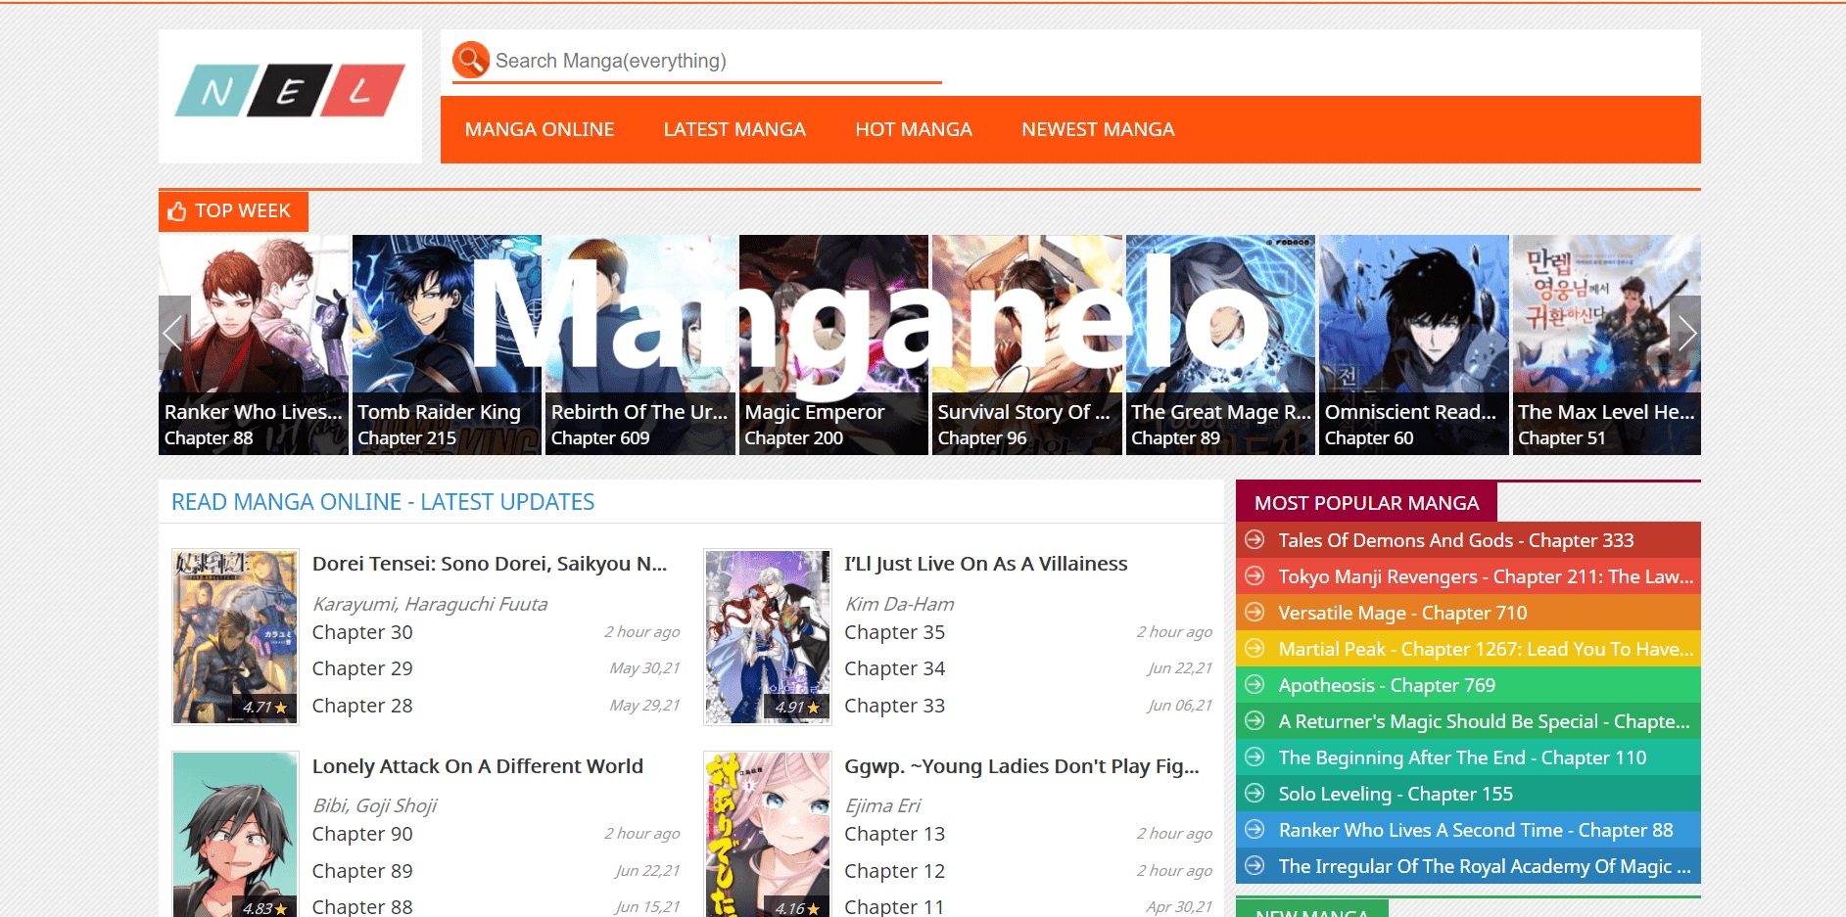The height and width of the screenshot is (917, 1846).
Task: Open The Irregular Of The Royal Academy link
Action: coord(1485,866)
